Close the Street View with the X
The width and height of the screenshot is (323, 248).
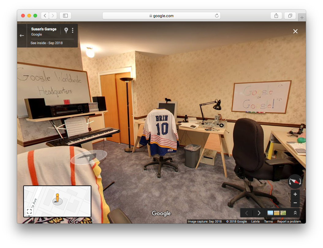point(295,31)
